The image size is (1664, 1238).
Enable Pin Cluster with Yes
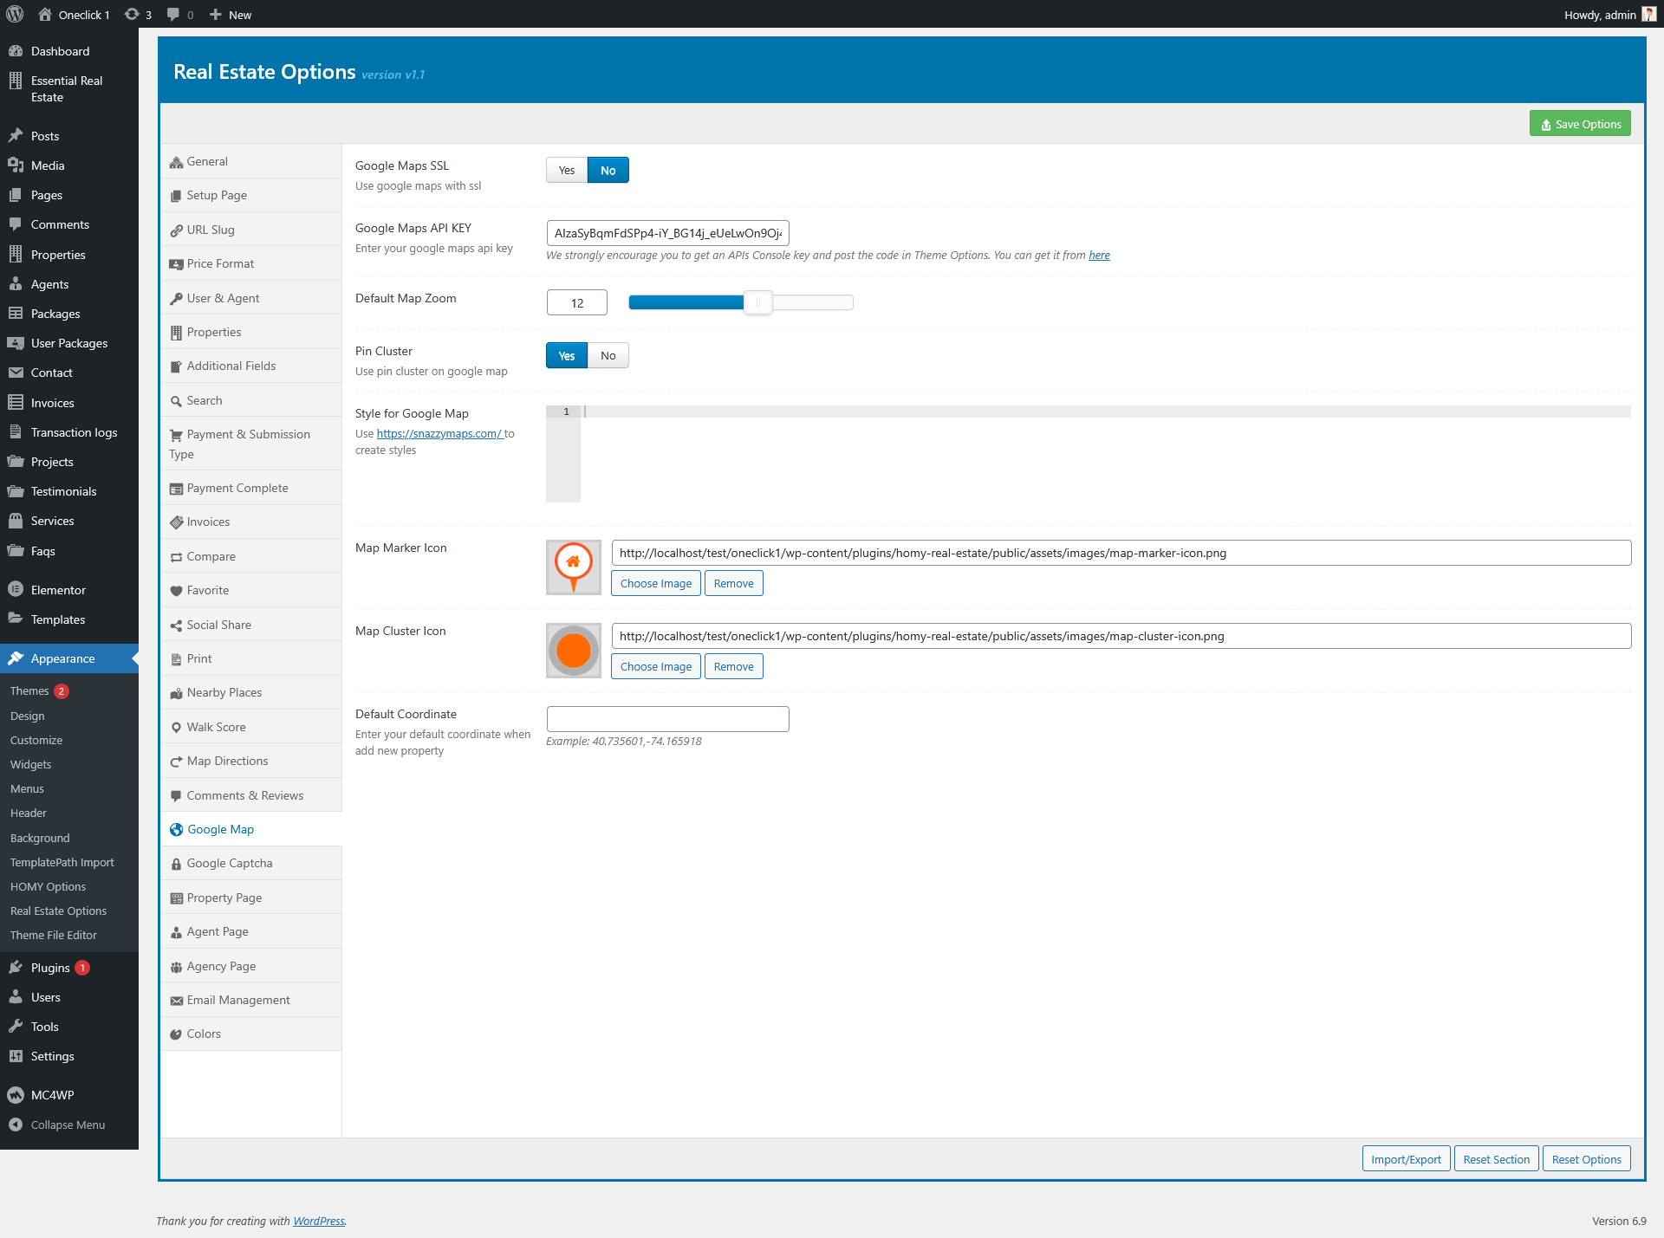click(x=567, y=355)
